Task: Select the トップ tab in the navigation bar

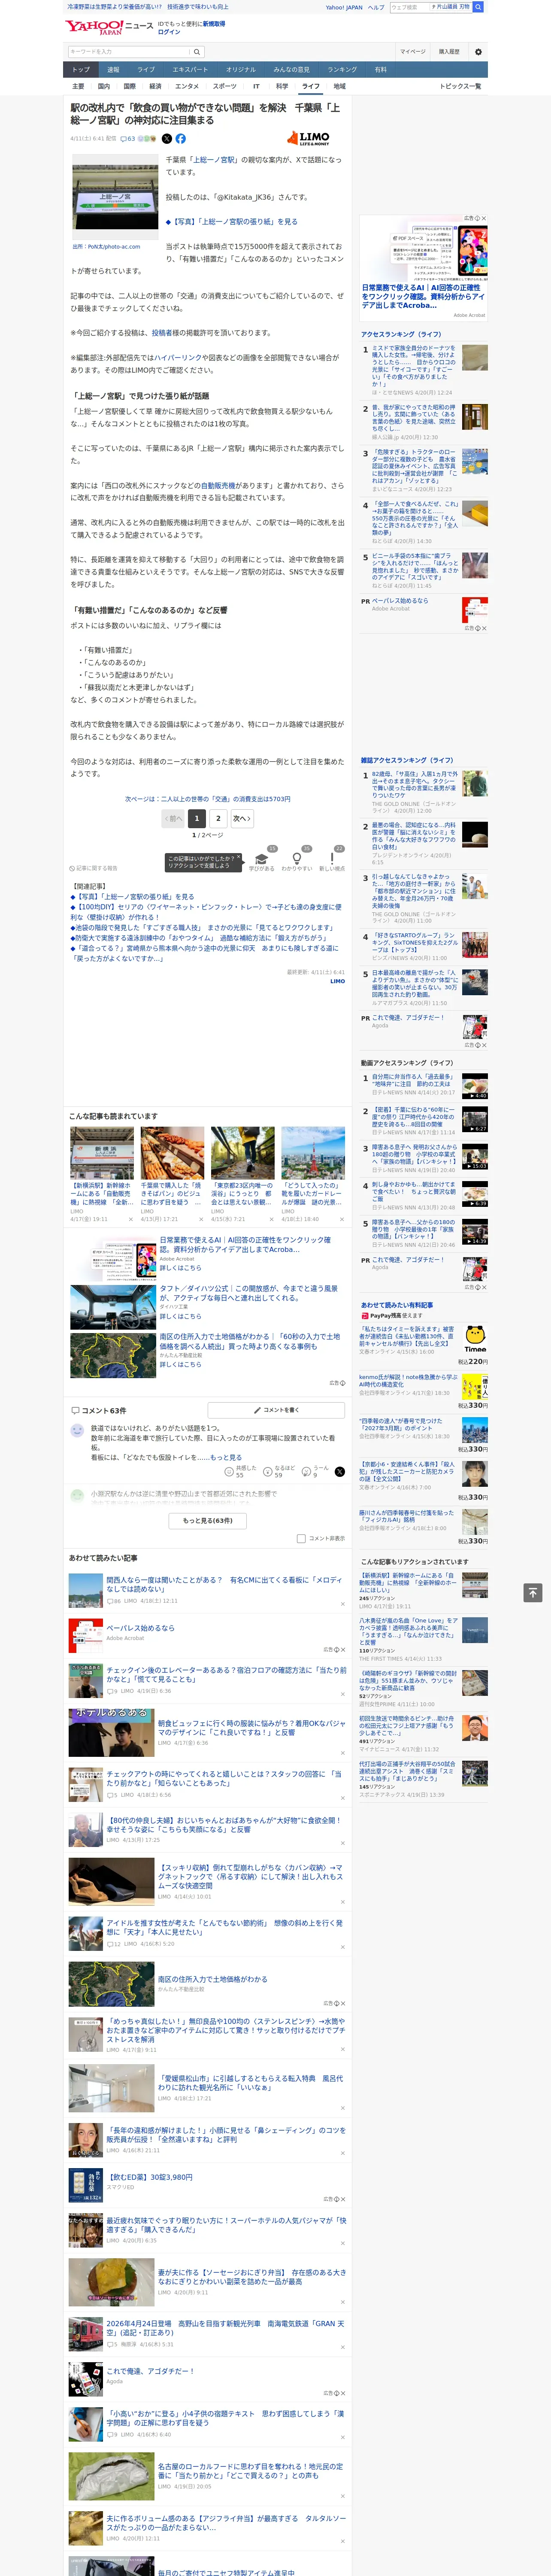Action: pyautogui.click(x=81, y=70)
